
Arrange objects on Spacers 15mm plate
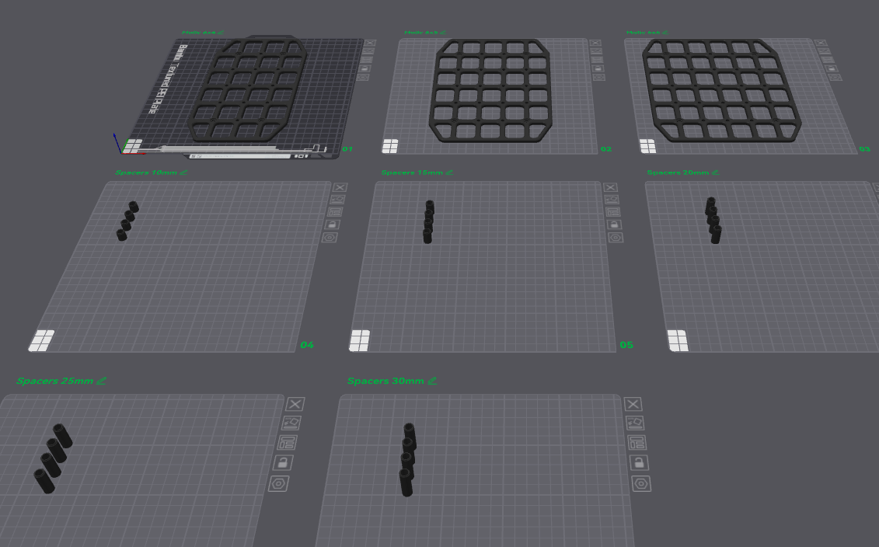pyautogui.click(x=612, y=212)
